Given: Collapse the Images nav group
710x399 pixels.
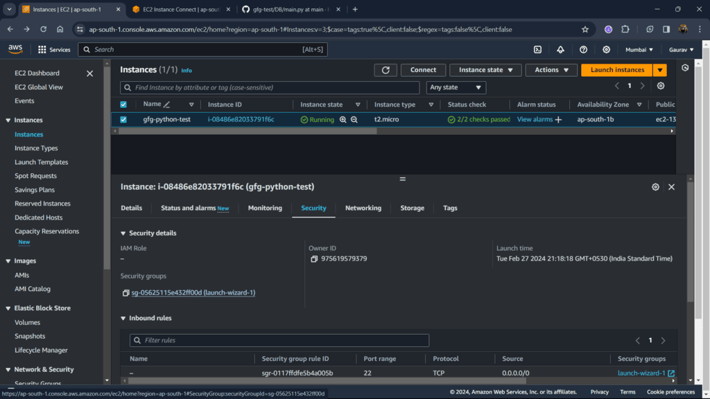Looking at the screenshot, I should [x=8, y=261].
